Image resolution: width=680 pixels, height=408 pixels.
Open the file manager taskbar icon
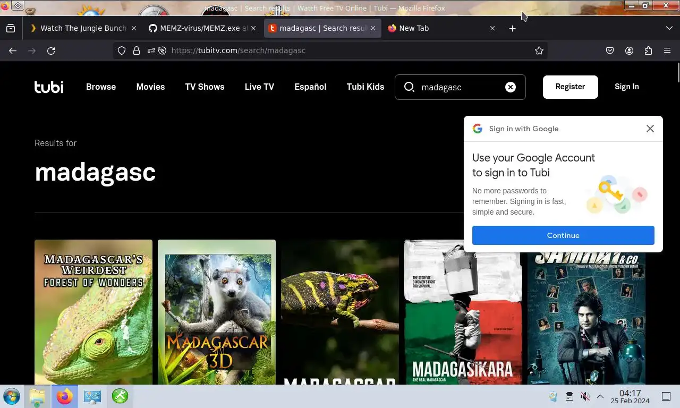click(37, 396)
